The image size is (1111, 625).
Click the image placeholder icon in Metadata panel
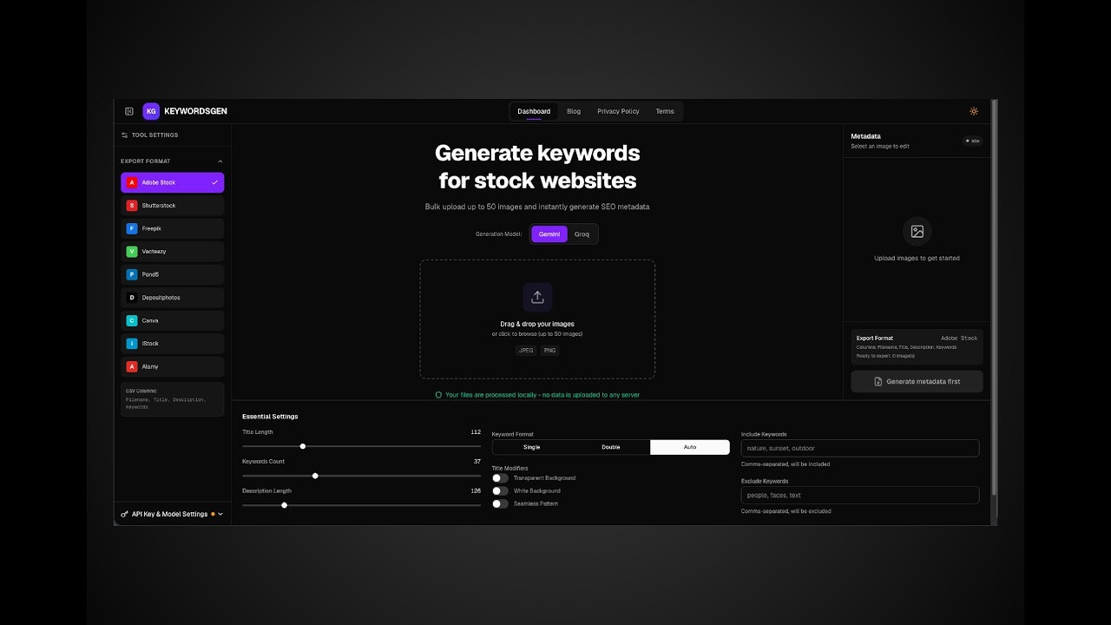tap(917, 232)
